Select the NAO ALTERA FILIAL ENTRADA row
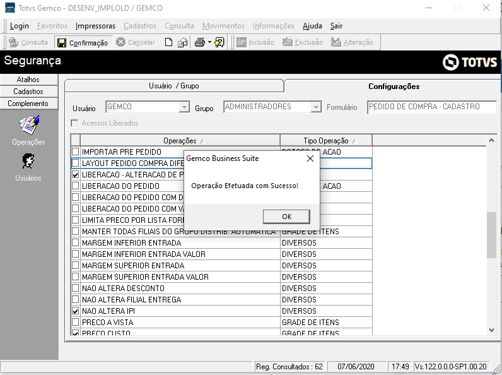Viewport: 502px width, 375px height. 221,300
